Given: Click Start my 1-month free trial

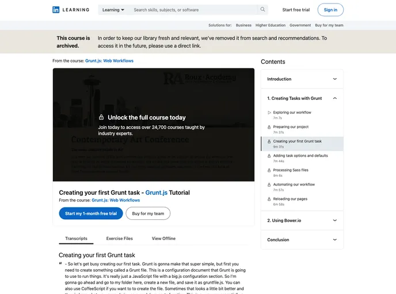Looking at the screenshot, I should (91, 214).
